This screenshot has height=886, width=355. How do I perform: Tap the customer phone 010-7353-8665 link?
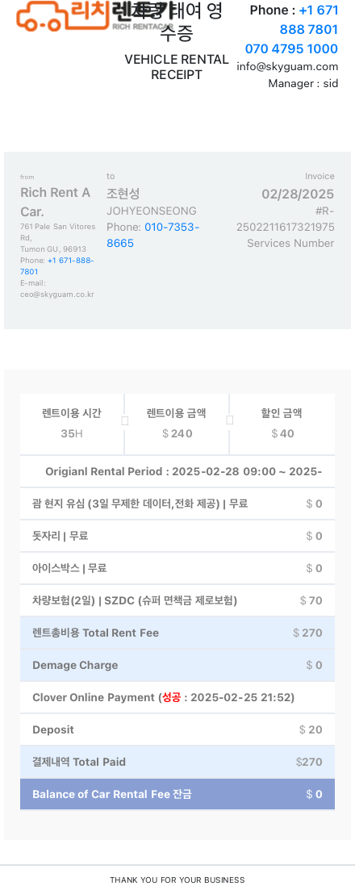[152, 235]
